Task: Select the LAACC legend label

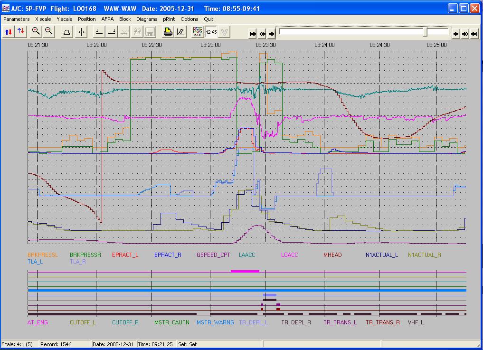Action: (247, 255)
